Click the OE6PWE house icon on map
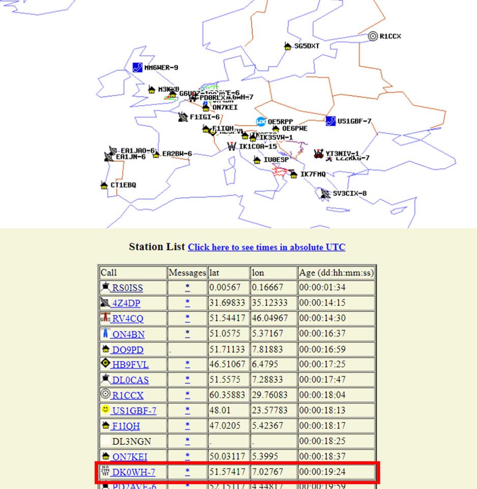The height and width of the screenshot is (489, 477). point(276,129)
